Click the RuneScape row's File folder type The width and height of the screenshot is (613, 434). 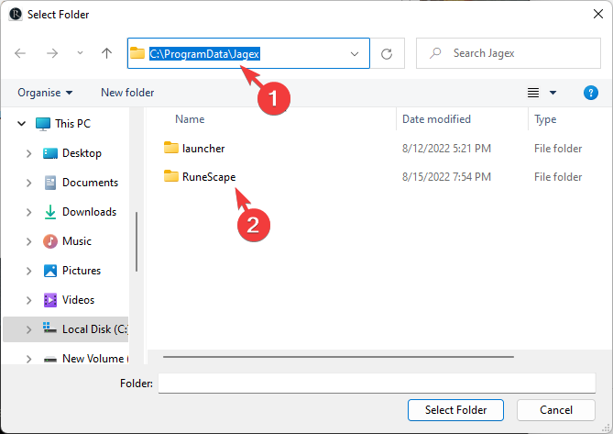click(x=558, y=177)
